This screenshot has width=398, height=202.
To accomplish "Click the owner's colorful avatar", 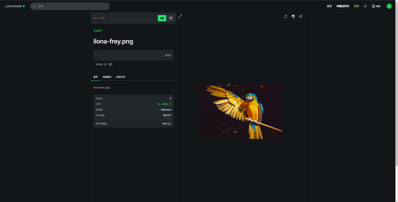I will pyautogui.click(x=105, y=64).
